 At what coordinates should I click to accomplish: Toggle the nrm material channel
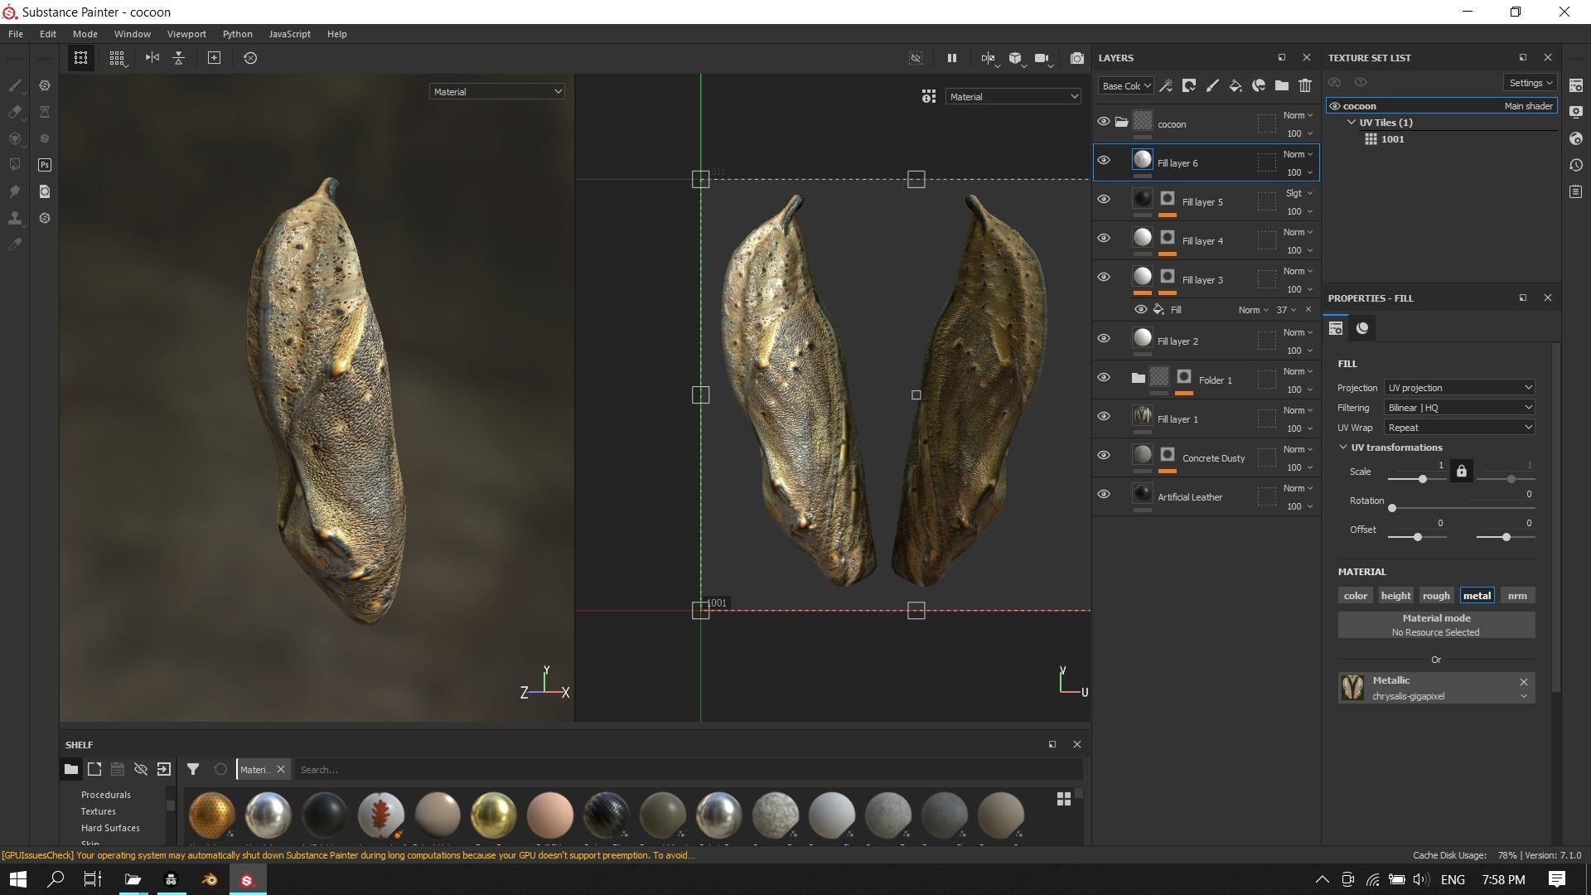tap(1517, 596)
